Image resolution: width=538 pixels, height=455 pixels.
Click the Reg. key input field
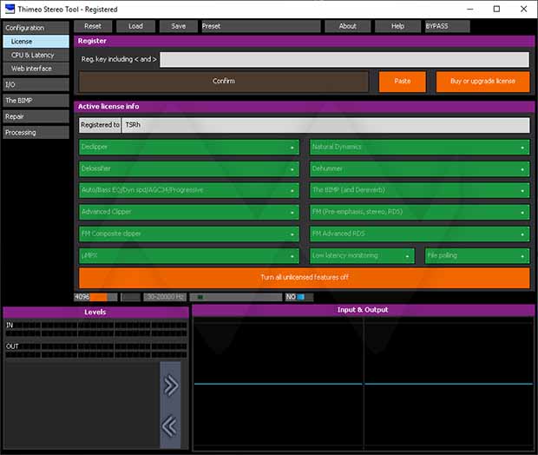click(x=344, y=59)
